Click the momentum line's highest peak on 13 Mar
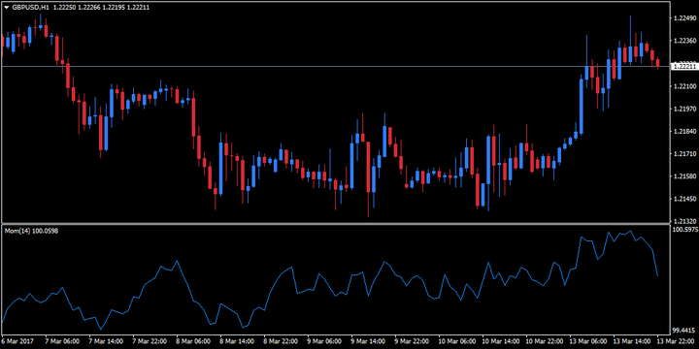Viewport: 699px width, 349px height. [630, 231]
